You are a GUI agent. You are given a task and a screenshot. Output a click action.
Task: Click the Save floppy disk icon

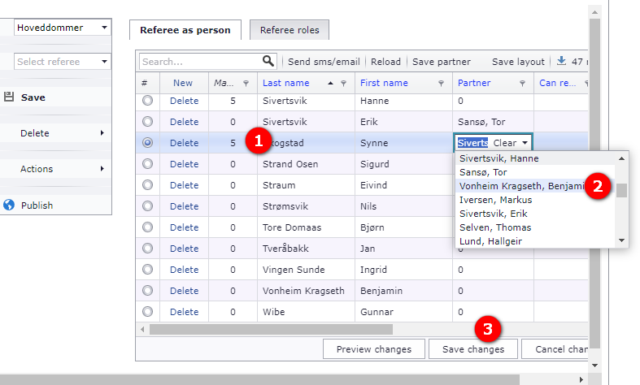point(9,97)
